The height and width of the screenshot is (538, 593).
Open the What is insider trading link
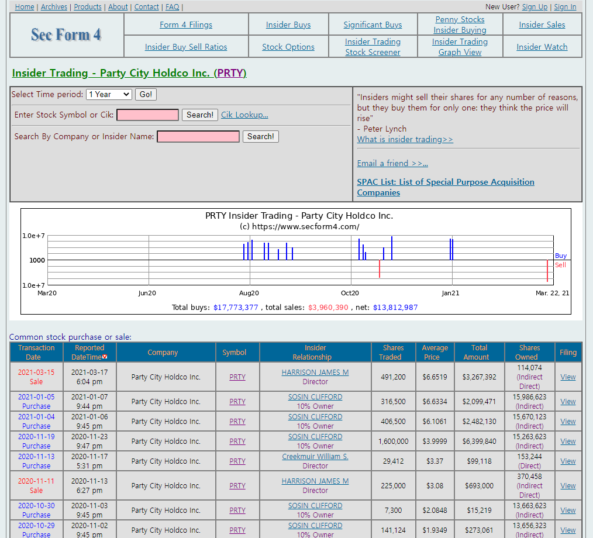pos(405,140)
